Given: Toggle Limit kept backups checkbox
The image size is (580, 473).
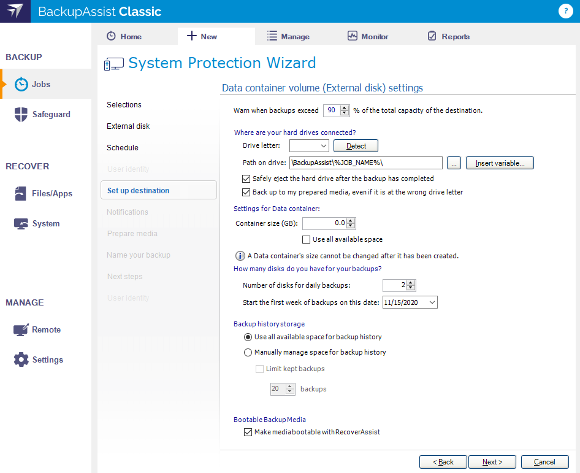Looking at the screenshot, I should click(260, 369).
